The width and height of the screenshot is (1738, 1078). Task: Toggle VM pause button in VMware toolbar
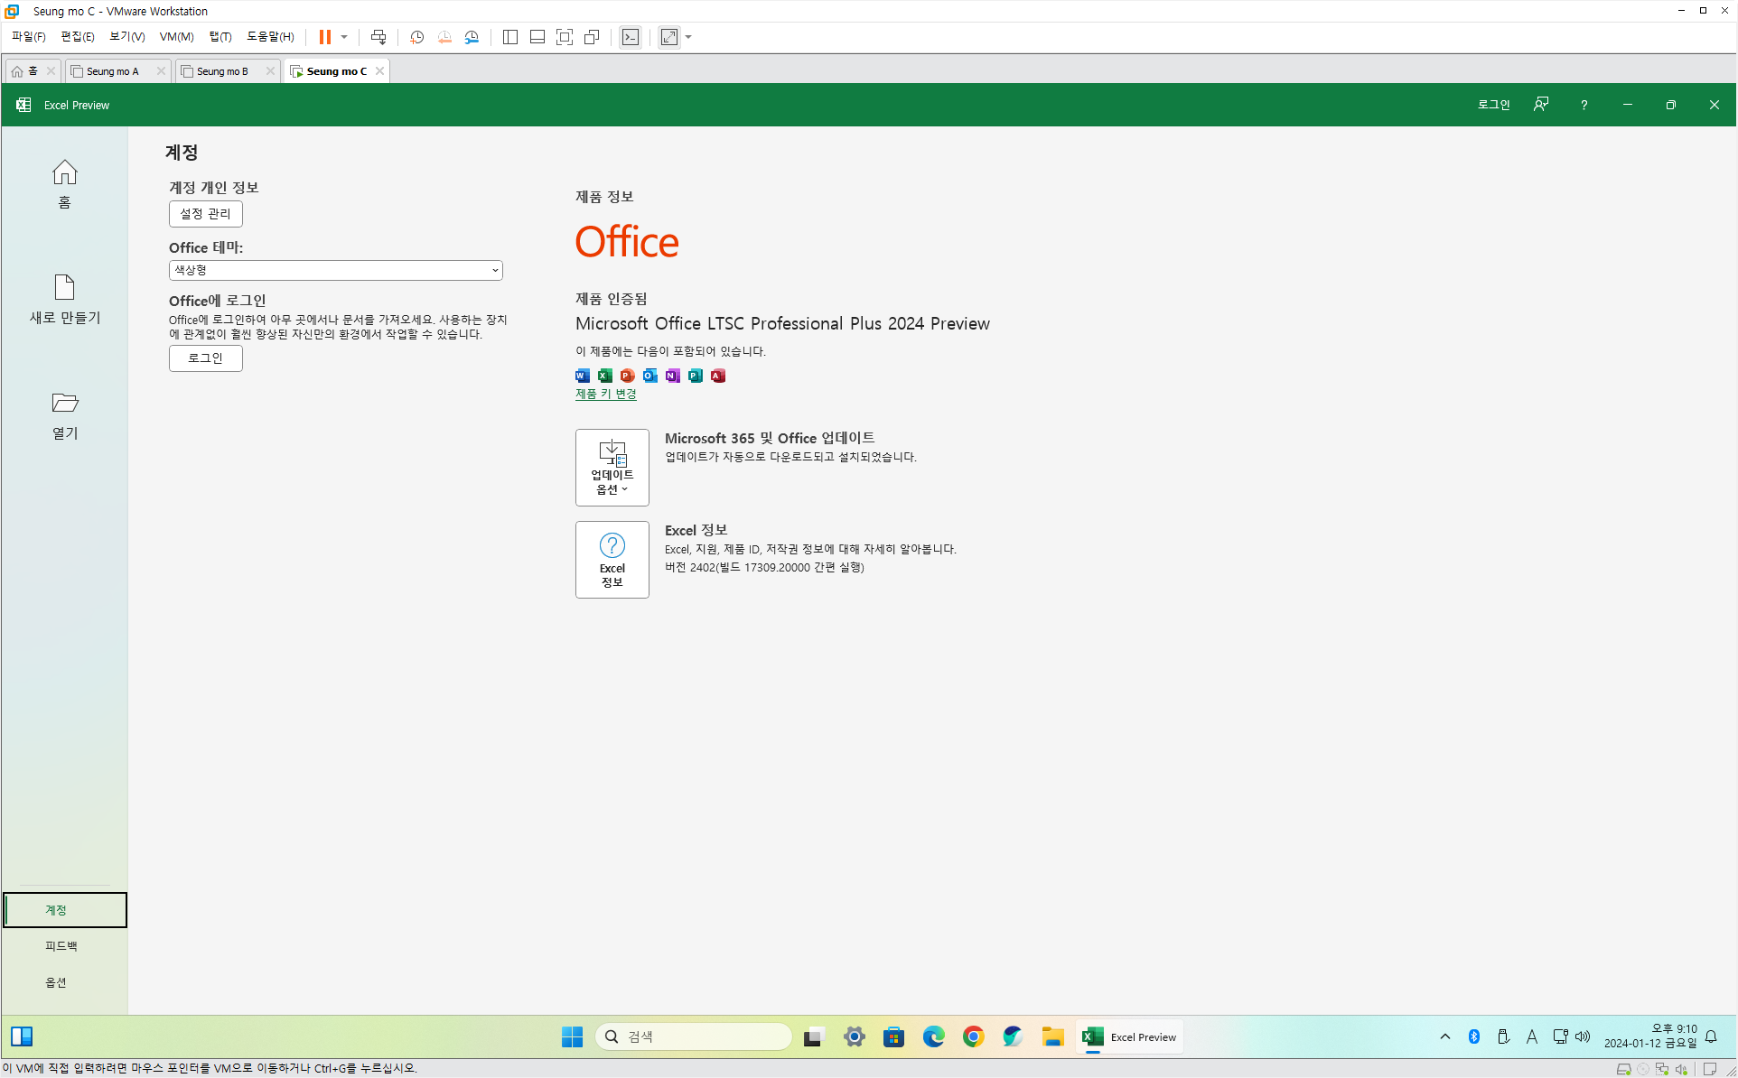pyautogui.click(x=324, y=37)
